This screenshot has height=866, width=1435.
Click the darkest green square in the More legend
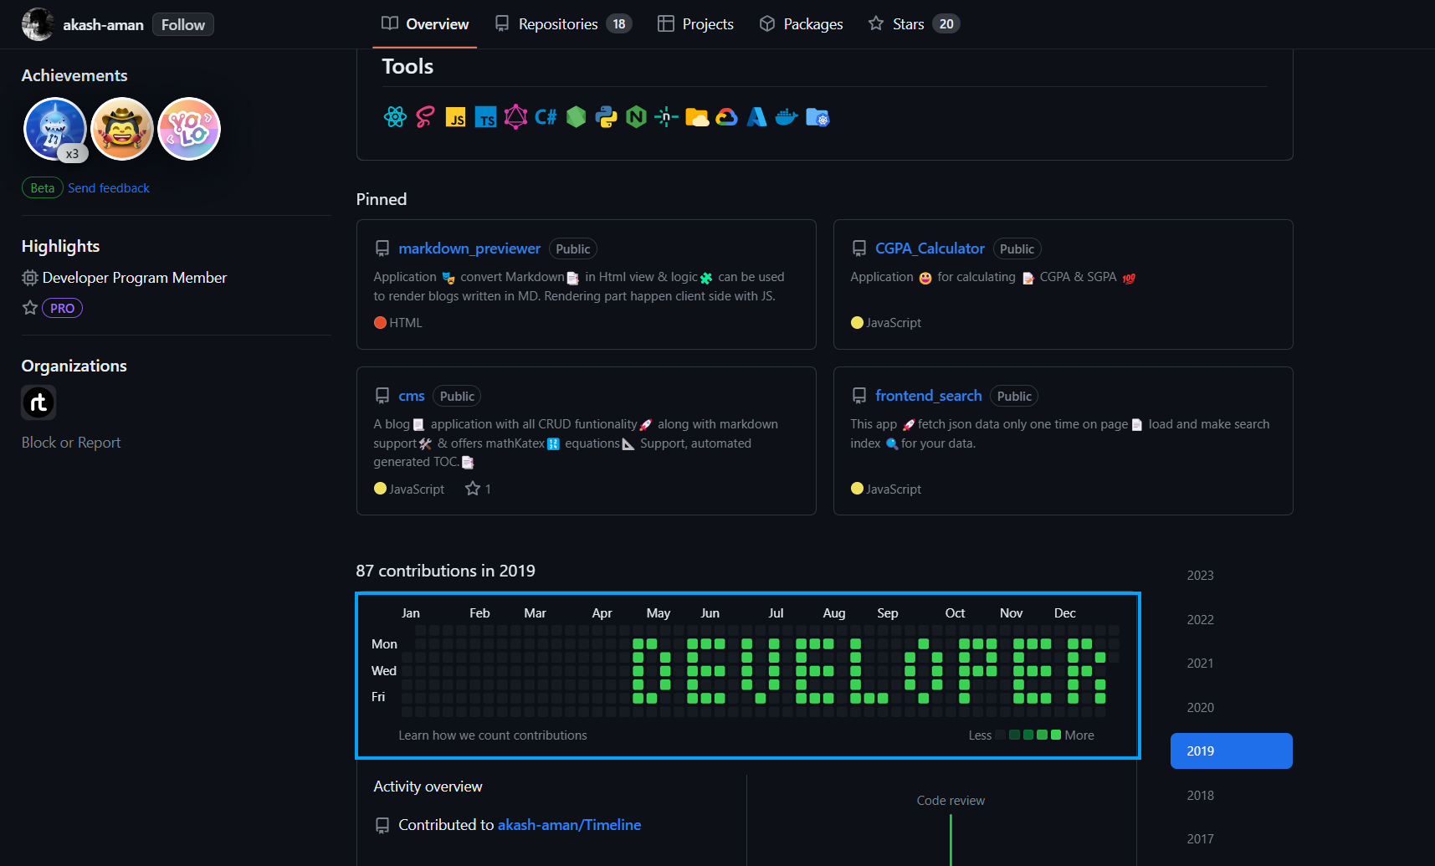tap(1014, 735)
